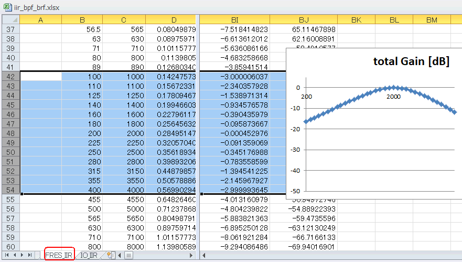The width and height of the screenshot is (462, 262).
Task: Click right scroll arrow of left pane
Action: tap(191, 255)
